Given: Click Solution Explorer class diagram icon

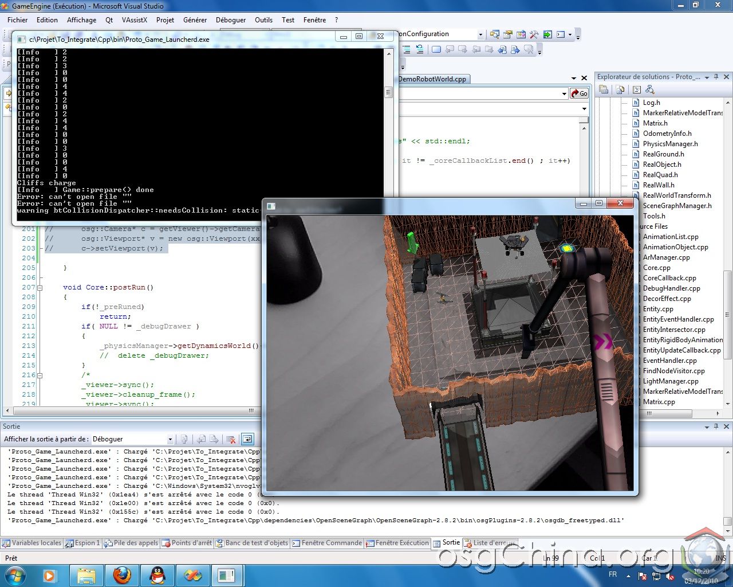Looking at the screenshot, I should coord(649,89).
